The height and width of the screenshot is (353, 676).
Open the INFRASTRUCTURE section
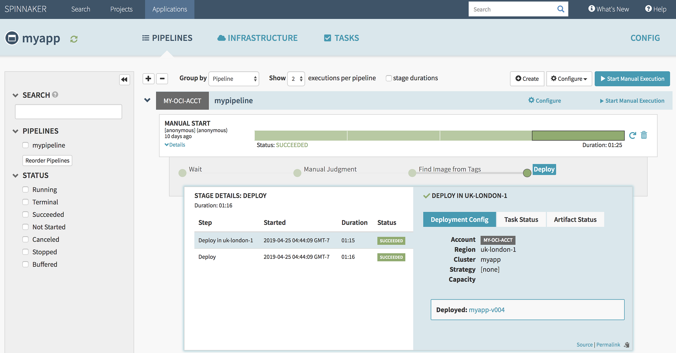(257, 38)
